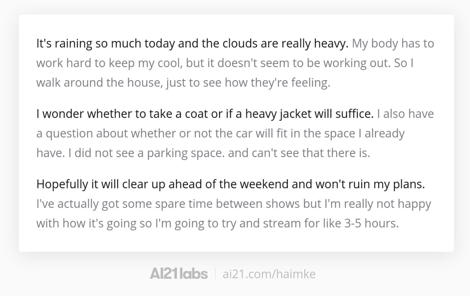
Task: Select the "I wonder whether to take" sentence
Action: (x=205, y=114)
